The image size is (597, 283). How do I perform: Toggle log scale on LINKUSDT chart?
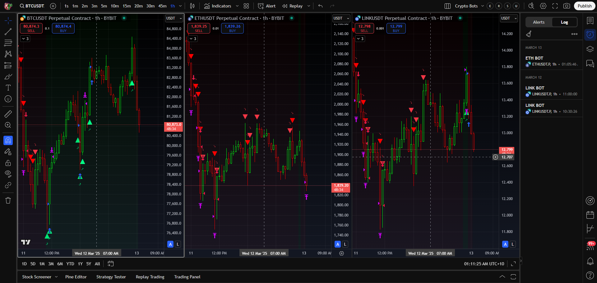[x=513, y=244]
